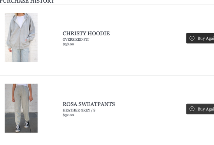
Task: Click the zipper of the grey hoodie image
Action: [20, 37]
